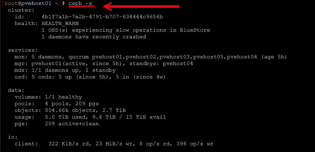This screenshot has height=152, width=315.
Task: Click the "cluster:" section heading
Action: (21, 10)
